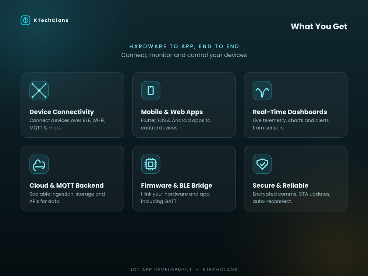Click the 'KTECHCLANS' footer text
This screenshot has width=368, height=276.
click(x=220, y=270)
